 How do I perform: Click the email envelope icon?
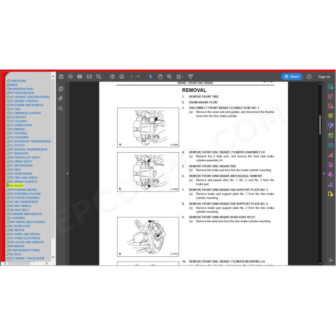click(x=89, y=76)
